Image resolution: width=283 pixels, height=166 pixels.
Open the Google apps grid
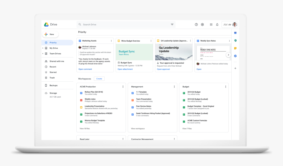211,25
